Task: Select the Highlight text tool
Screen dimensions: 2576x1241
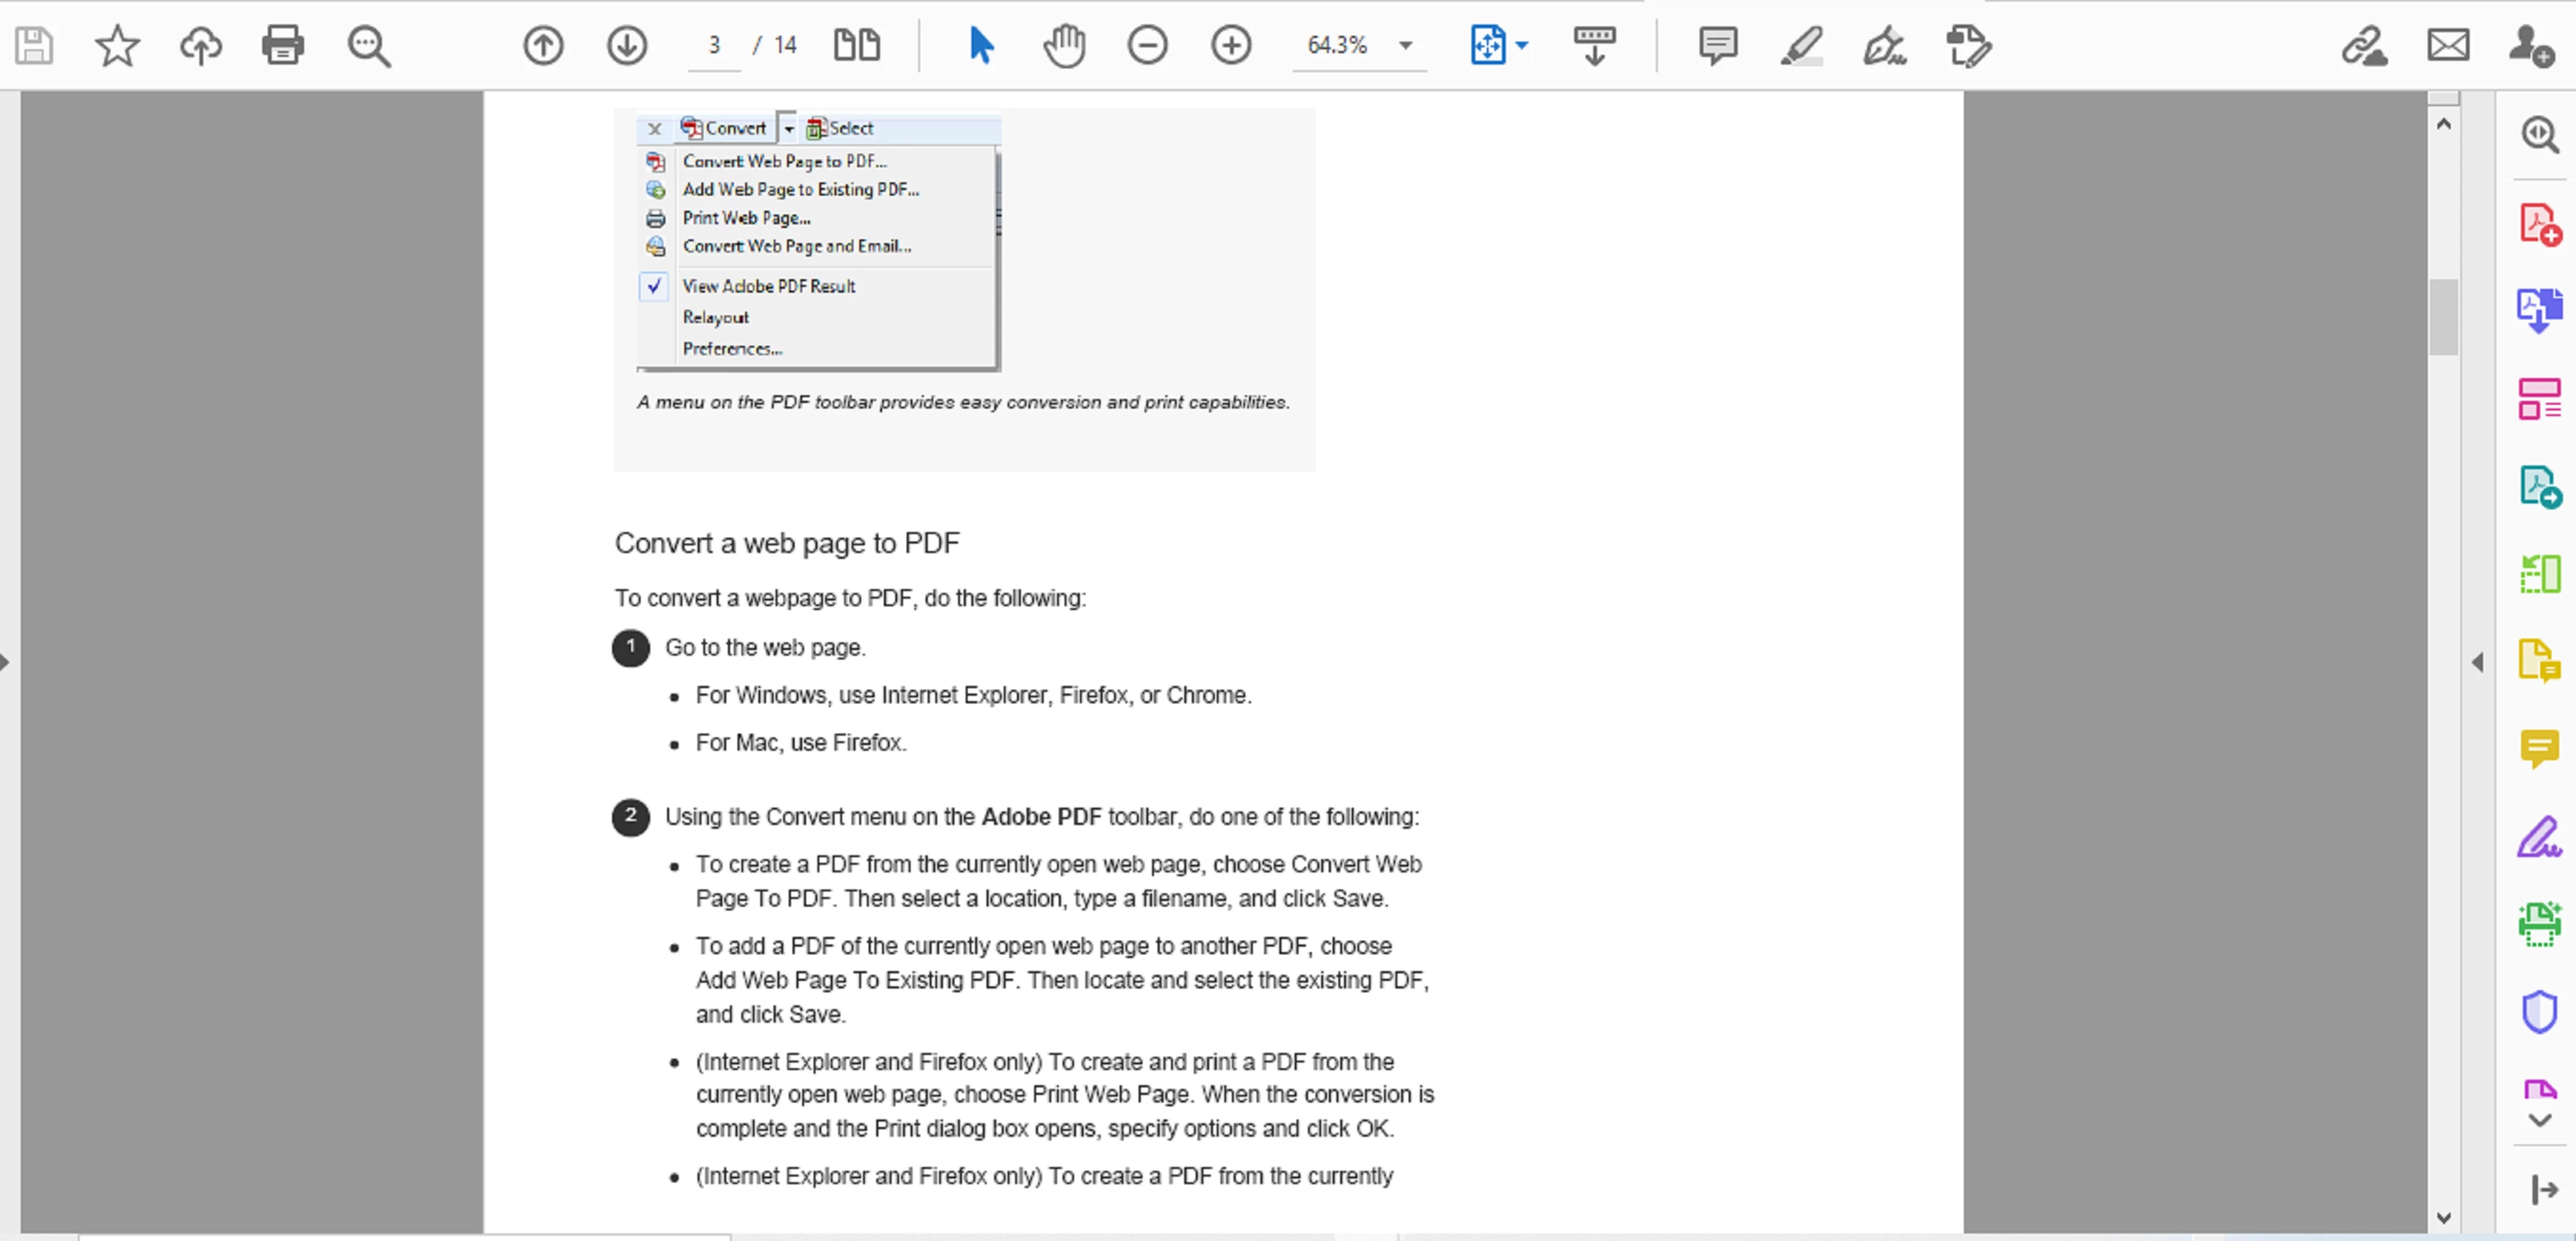Action: point(1801,45)
